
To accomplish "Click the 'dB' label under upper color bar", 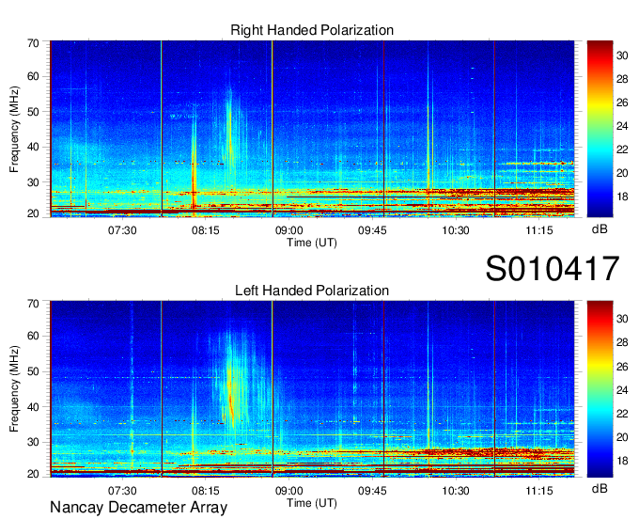I will point(600,229).
